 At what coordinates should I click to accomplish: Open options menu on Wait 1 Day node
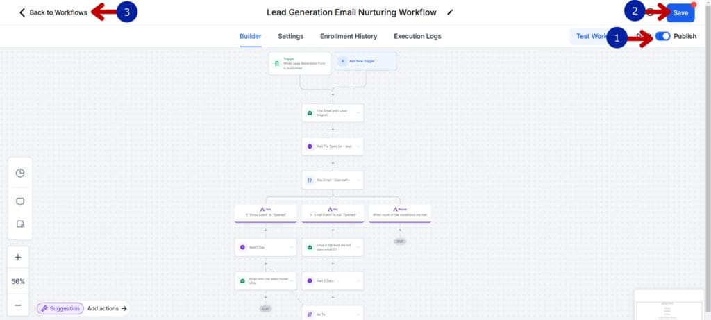point(291,247)
